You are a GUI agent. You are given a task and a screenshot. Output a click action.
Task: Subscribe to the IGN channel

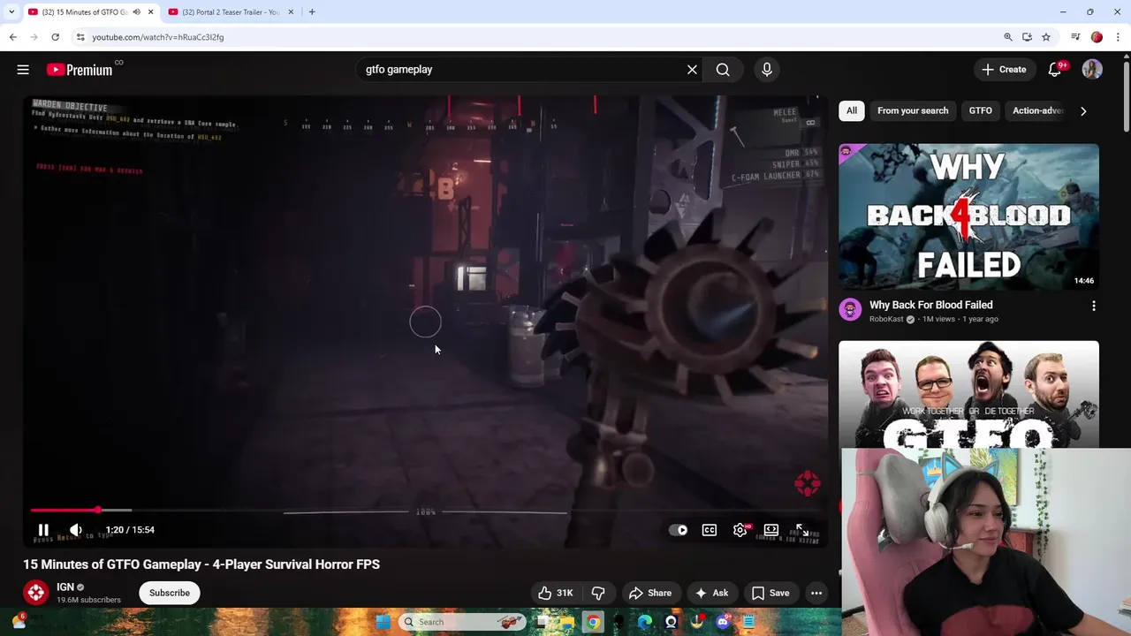(x=170, y=593)
